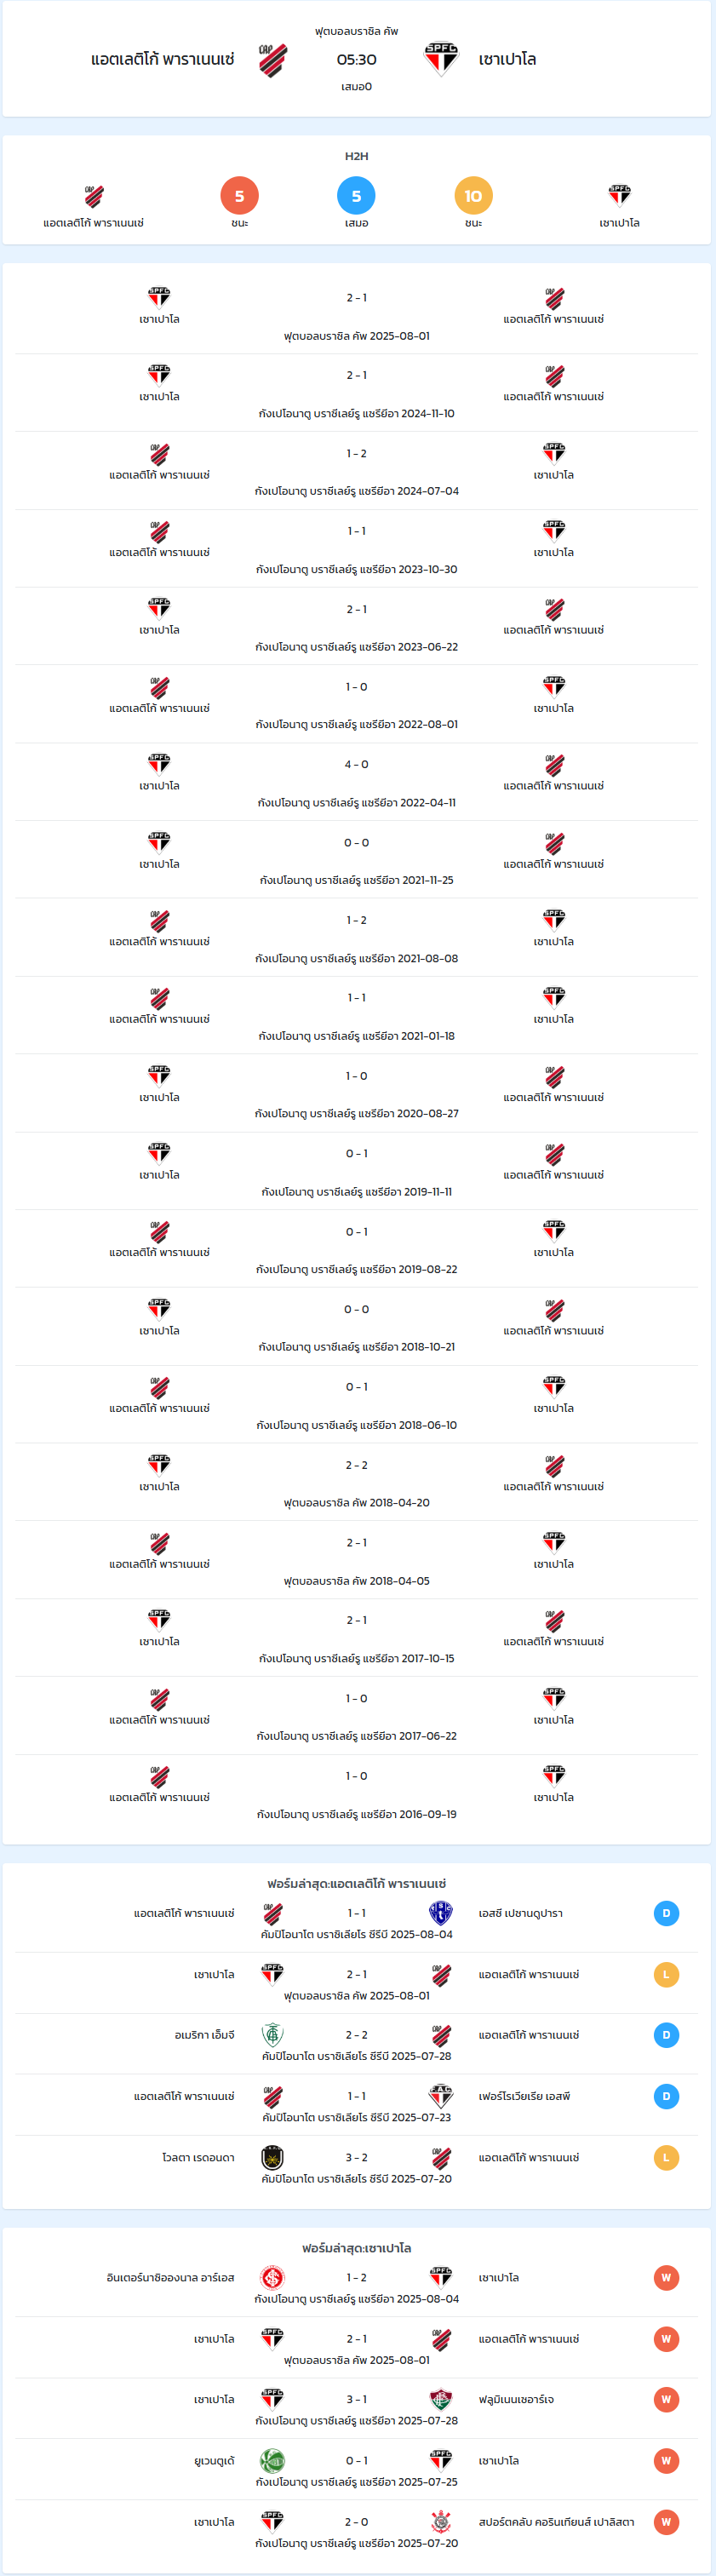Viewport: 716px width, 2576px height.
Task: Click Athletico Paranaense crest in match header
Action: tap(273, 60)
